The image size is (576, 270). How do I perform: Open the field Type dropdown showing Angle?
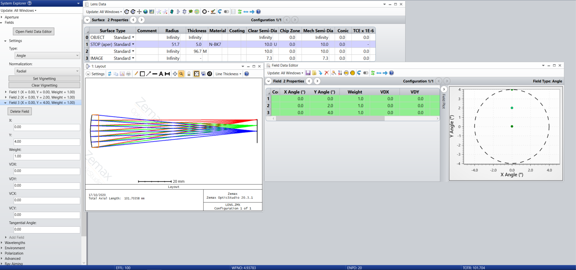47,55
